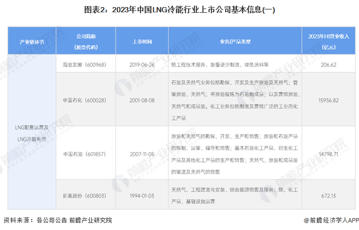Image resolution: width=359 pixels, height=230 pixels.
Task: Click the chart title '图表2：2023年中国LNG冷能行业上市公司基本信息(一)'
Action: click(180, 10)
